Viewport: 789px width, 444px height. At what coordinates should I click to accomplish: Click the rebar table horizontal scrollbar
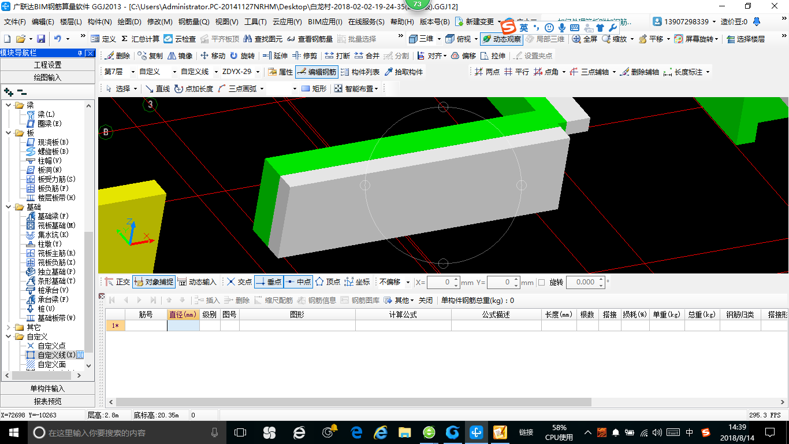[353, 402]
